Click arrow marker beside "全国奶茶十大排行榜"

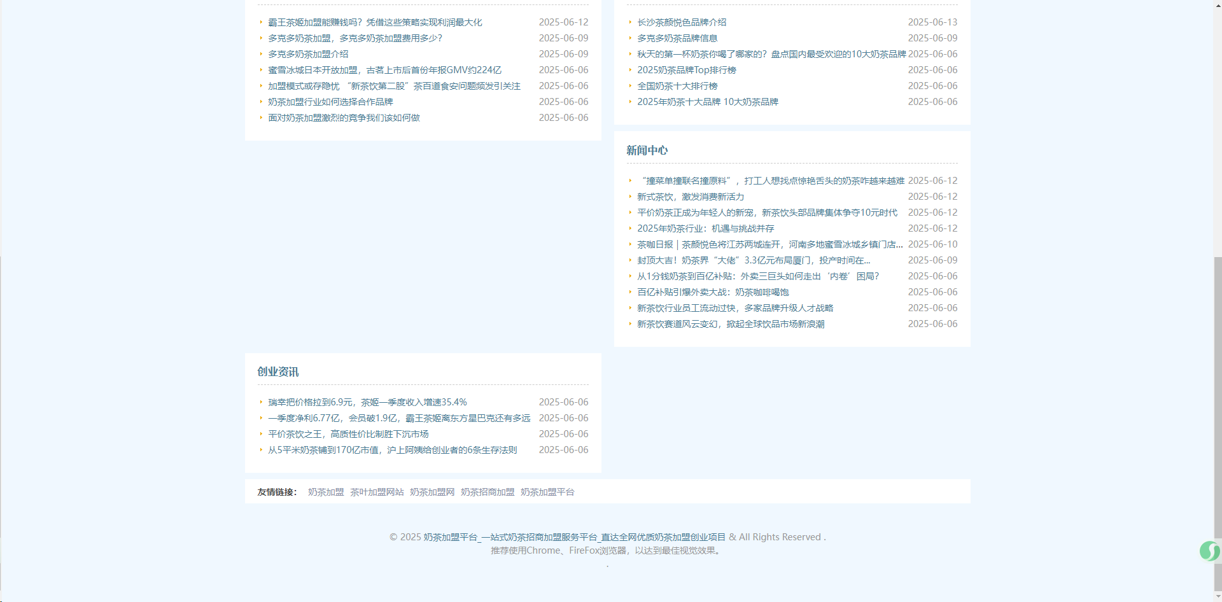[x=630, y=85]
